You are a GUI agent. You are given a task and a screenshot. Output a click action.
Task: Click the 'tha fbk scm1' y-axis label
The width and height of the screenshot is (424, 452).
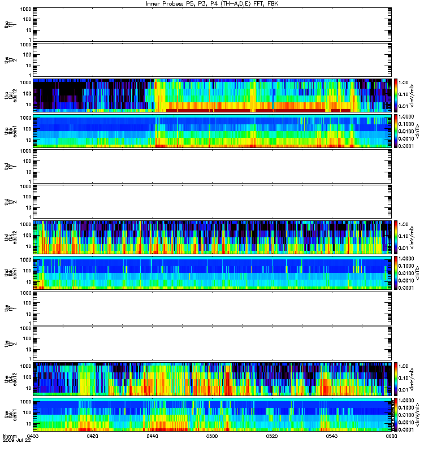coord(11,131)
